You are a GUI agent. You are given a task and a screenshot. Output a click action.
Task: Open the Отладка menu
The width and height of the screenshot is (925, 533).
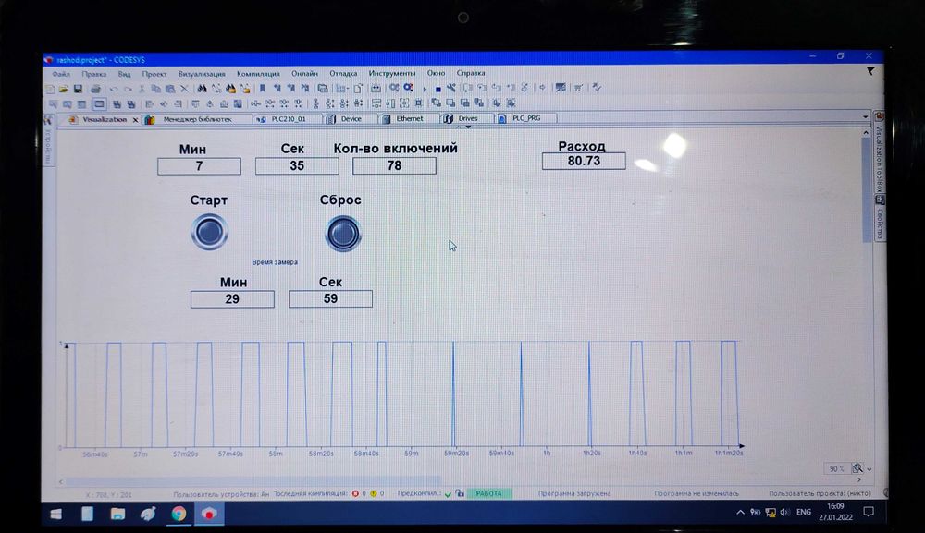(x=343, y=74)
